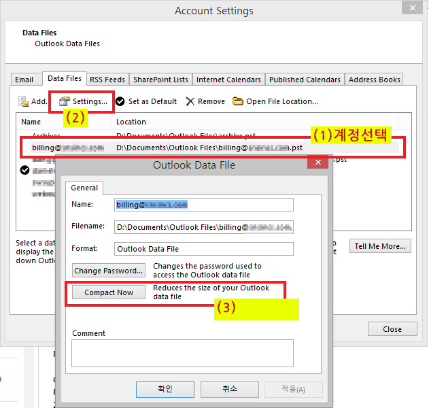
Task: Click the Add data file envelope icon
Action: [23, 101]
